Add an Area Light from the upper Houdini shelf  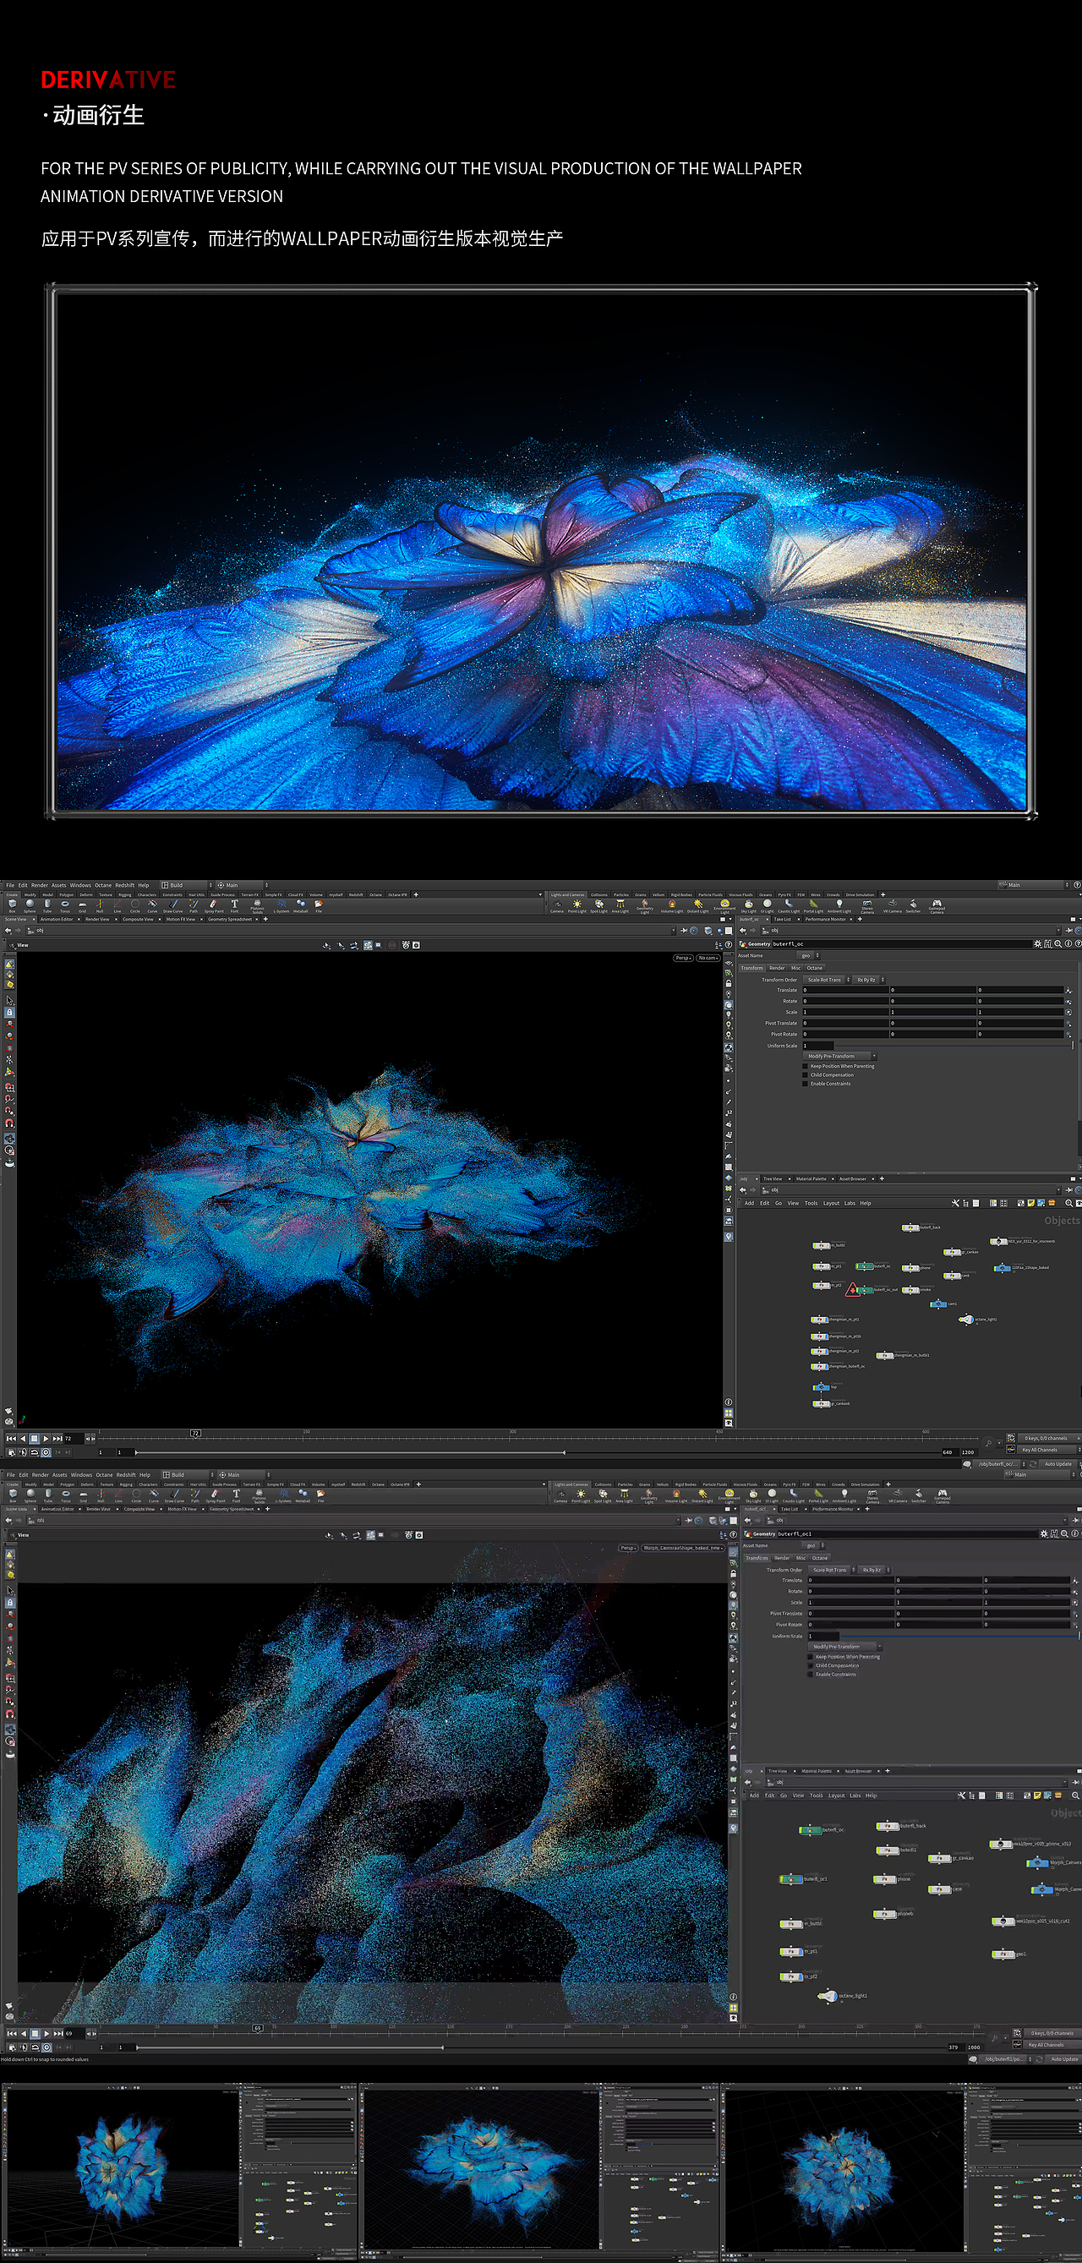(620, 905)
